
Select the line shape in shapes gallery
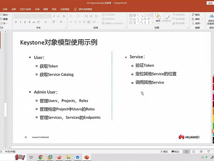(138, 15)
